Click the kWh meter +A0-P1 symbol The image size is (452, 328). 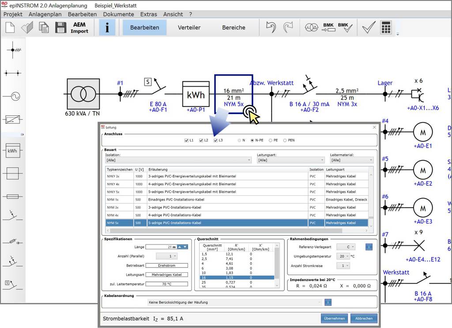tap(196, 94)
